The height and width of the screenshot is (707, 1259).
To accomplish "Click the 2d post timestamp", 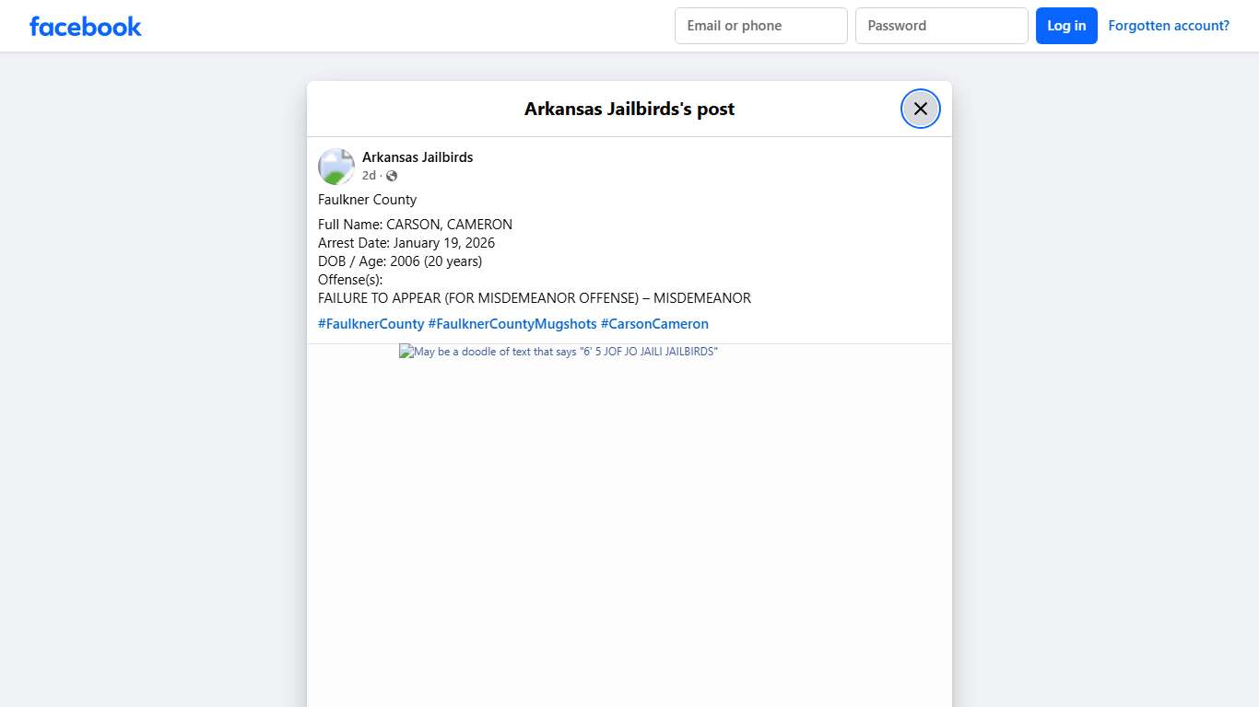I will (369, 176).
